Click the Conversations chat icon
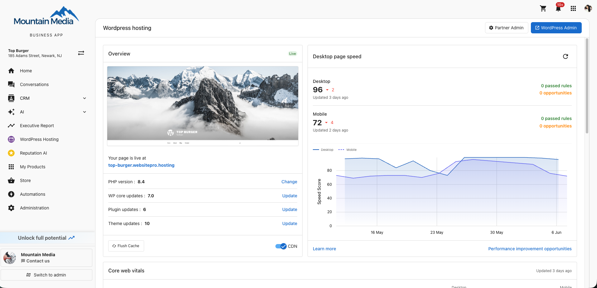This screenshot has height=288, width=597. 11,84
